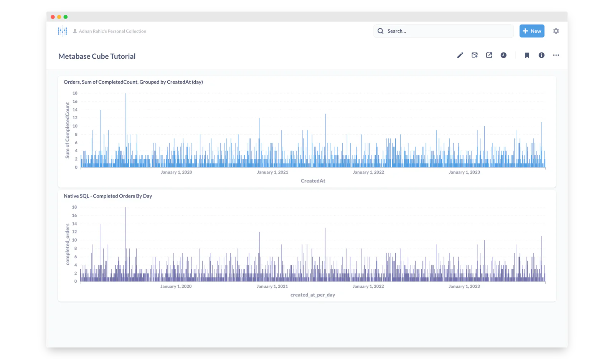Bookmark this dashboard
The width and height of the screenshot is (614, 359).
pyautogui.click(x=527, y=55)
